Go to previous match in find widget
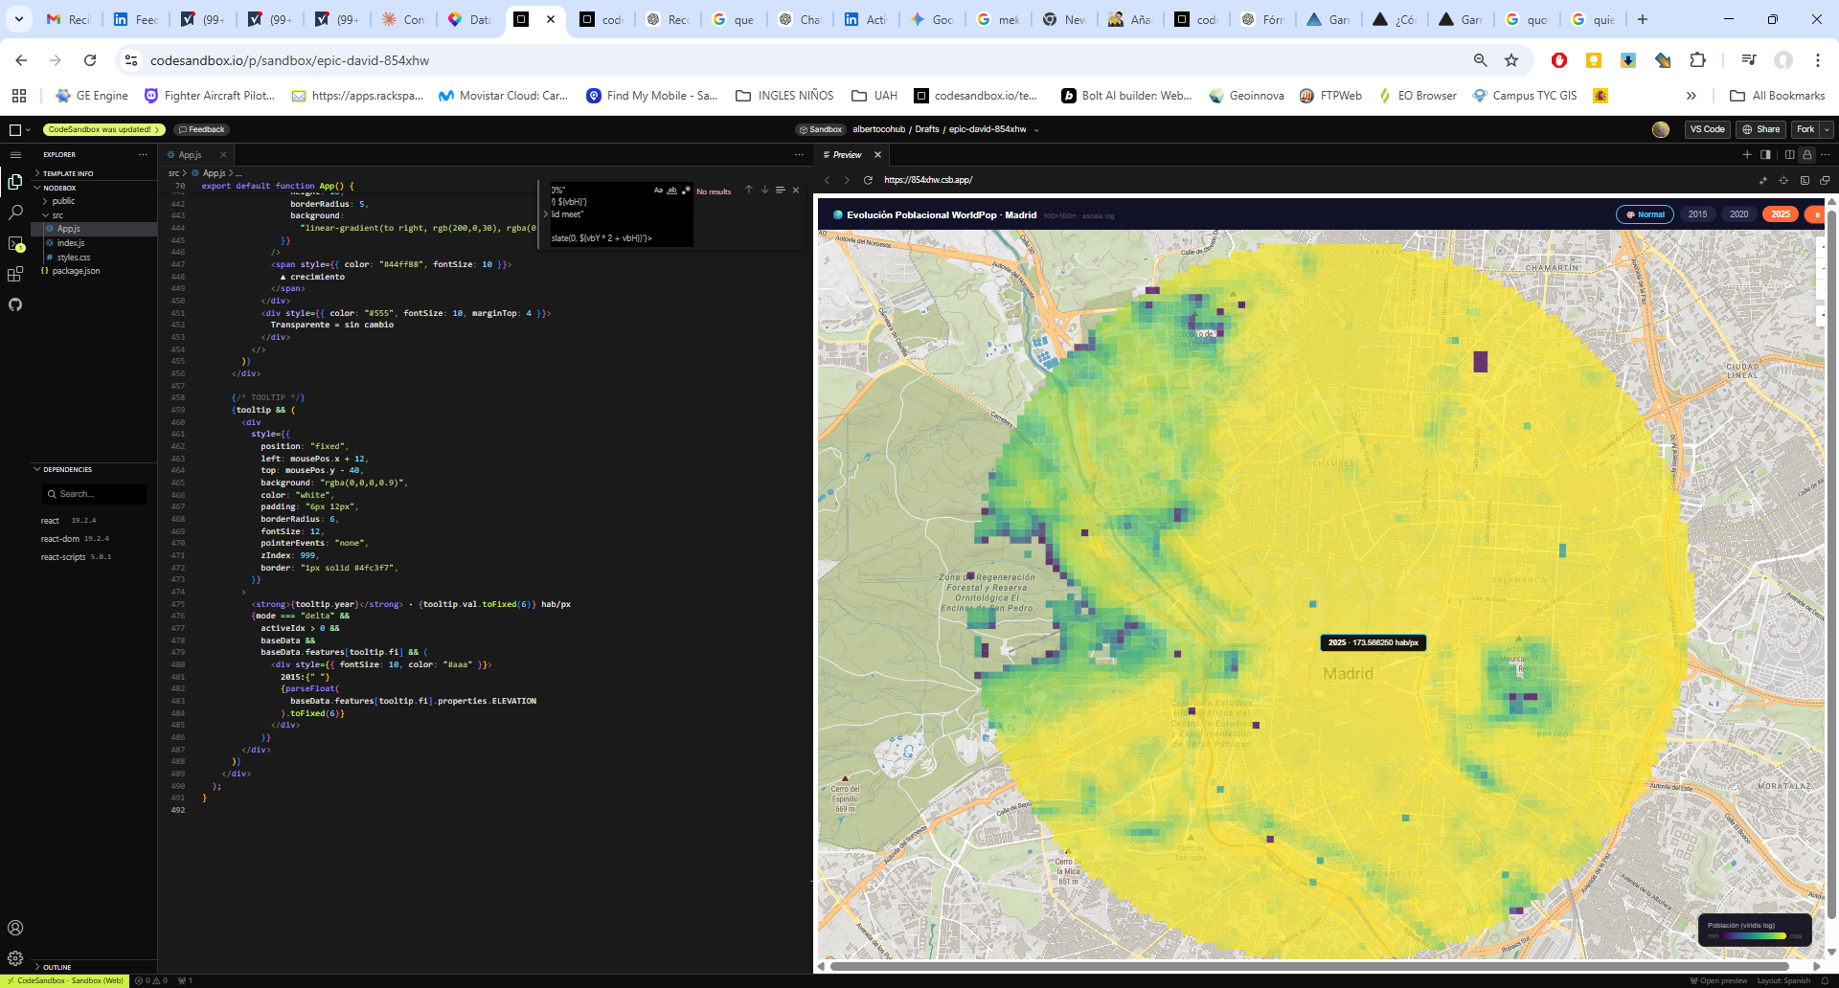 [749, 191]
